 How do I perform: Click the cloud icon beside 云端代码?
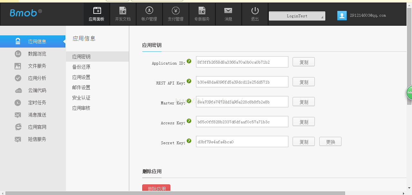click(18, 91)
